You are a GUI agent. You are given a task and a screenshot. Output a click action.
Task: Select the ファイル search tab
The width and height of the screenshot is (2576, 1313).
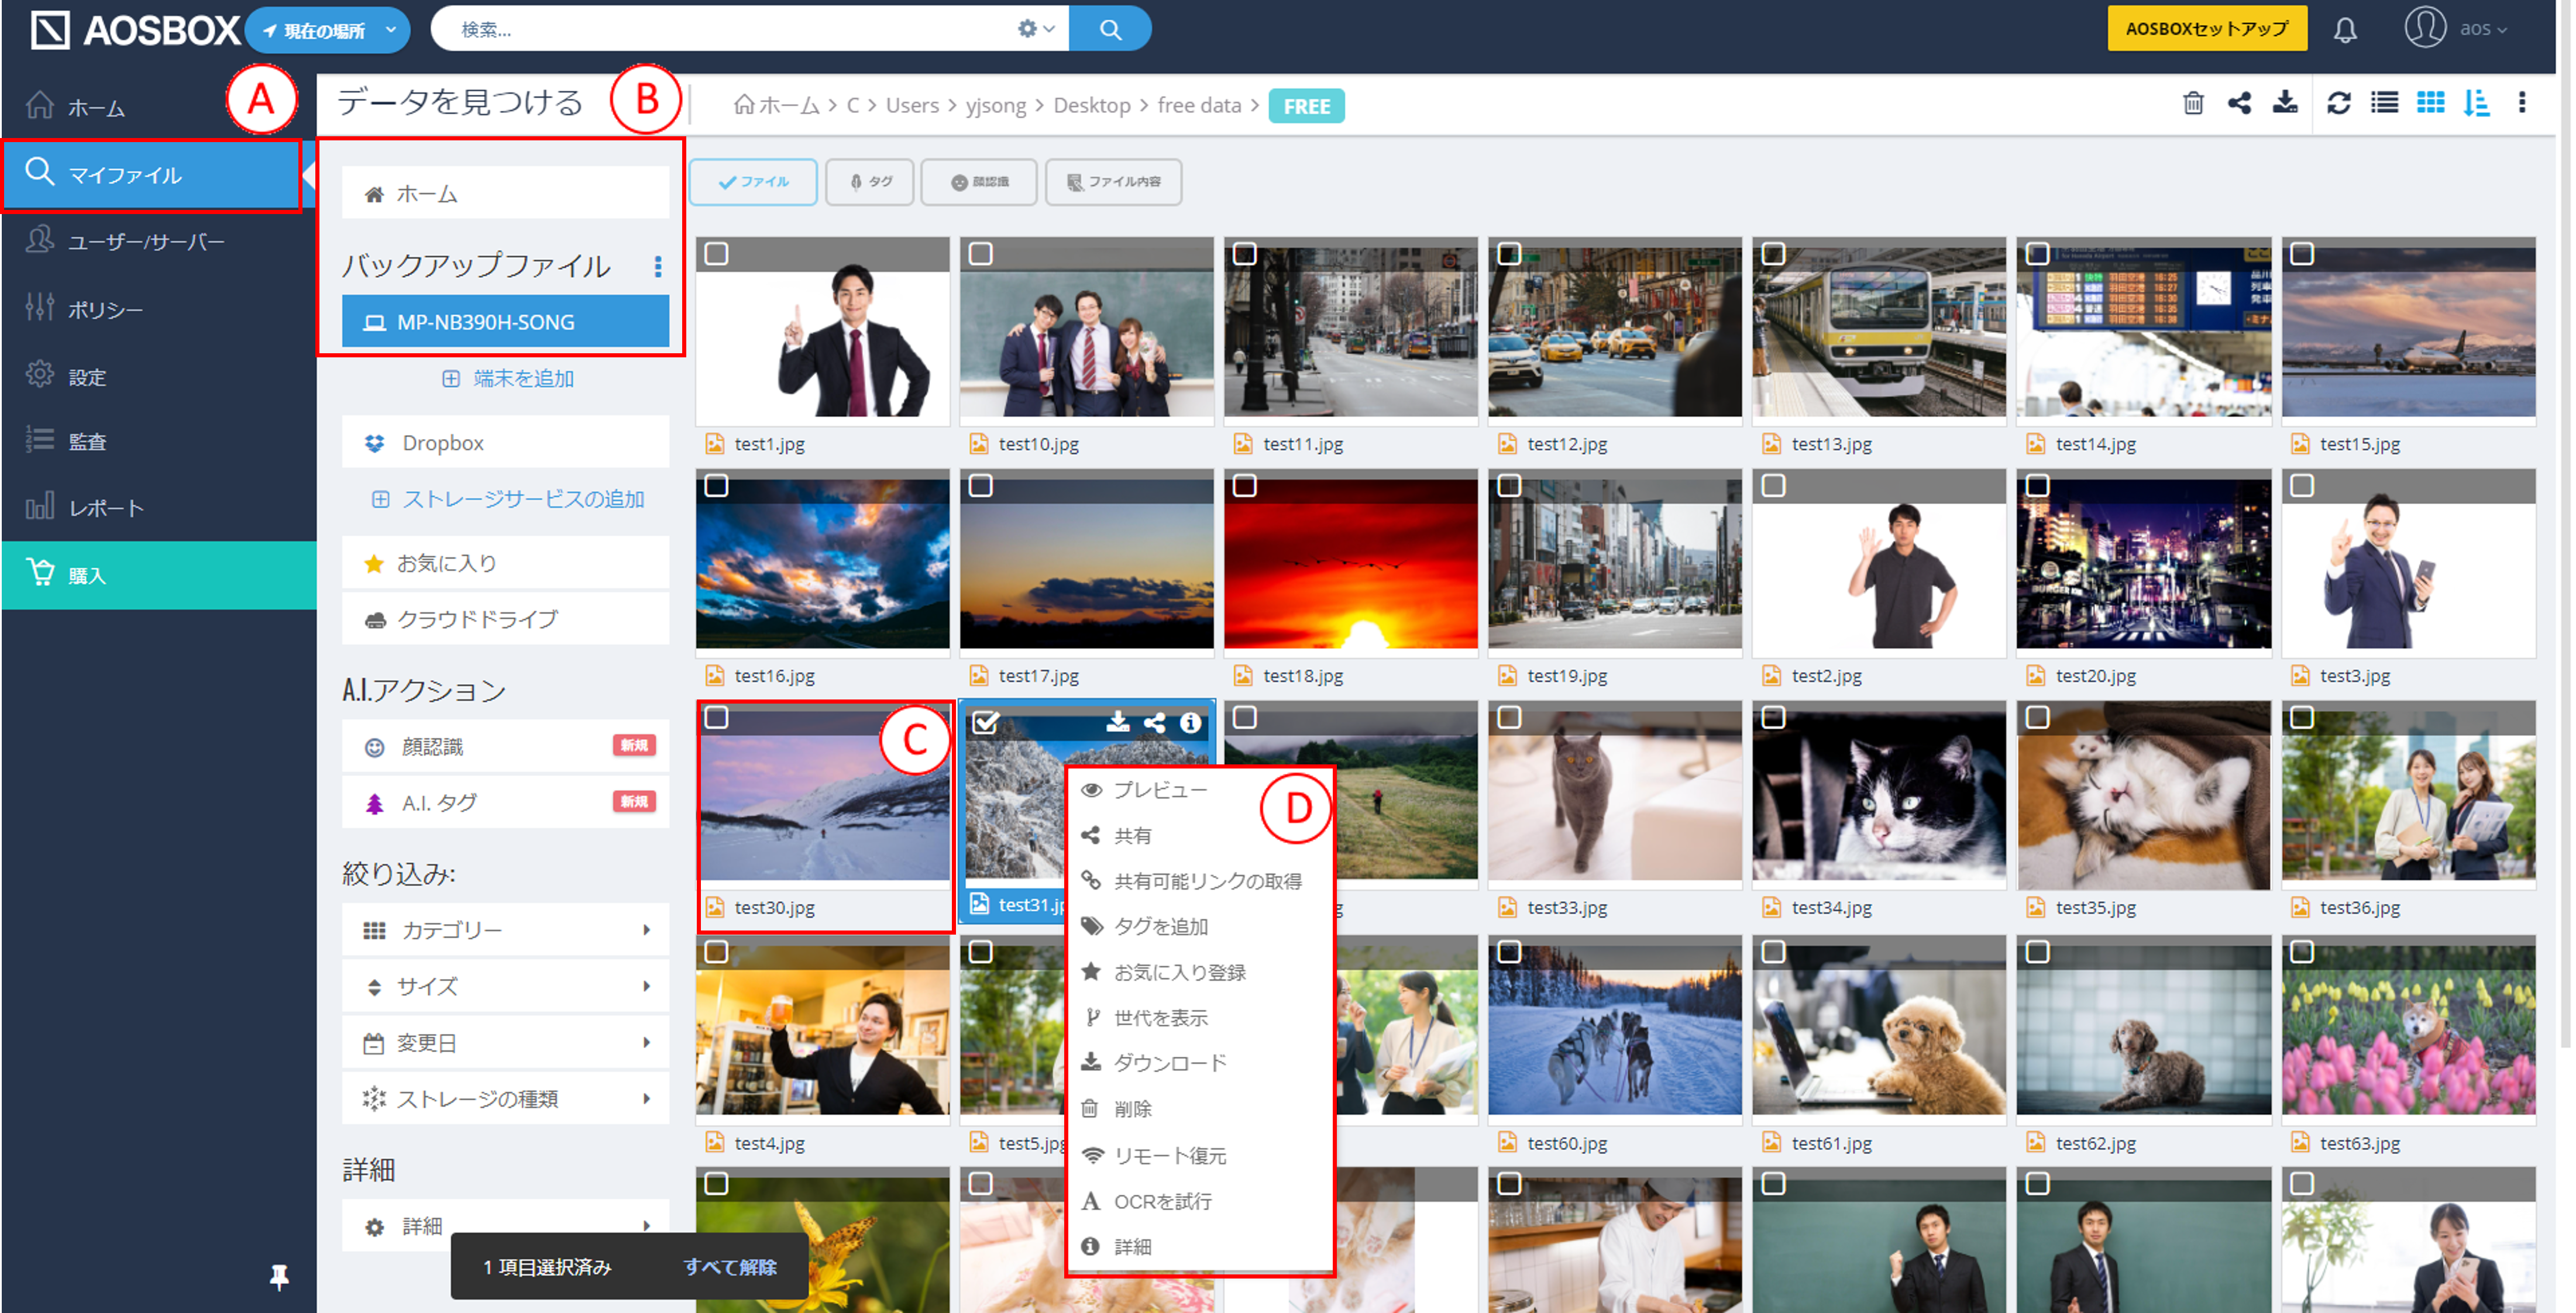click(753, 182)
